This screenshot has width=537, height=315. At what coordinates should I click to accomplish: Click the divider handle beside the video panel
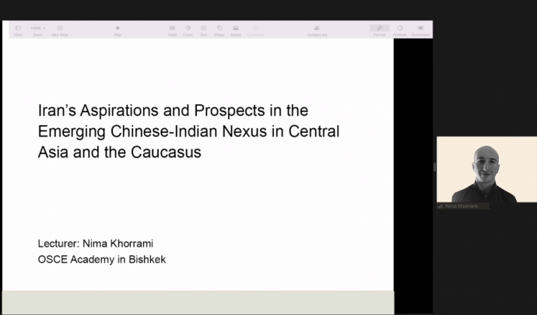pyautogui.click(x=434, y=166)
